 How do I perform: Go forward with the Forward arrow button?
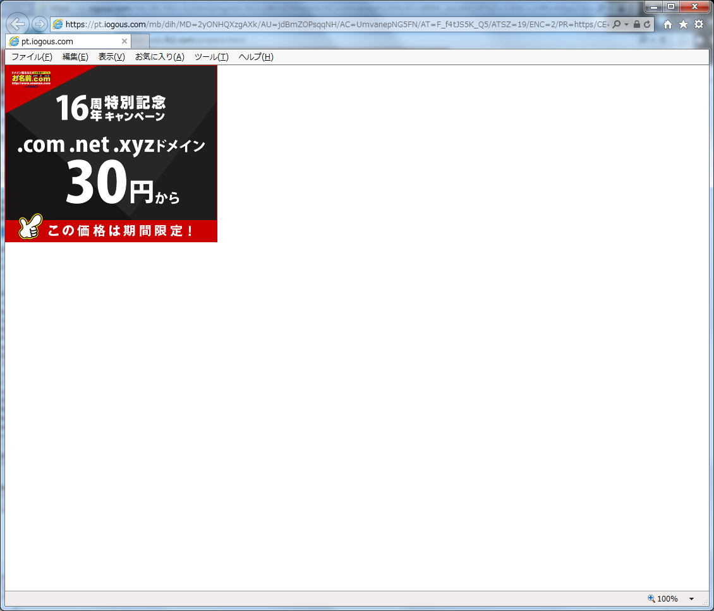(x=40, y=23)
